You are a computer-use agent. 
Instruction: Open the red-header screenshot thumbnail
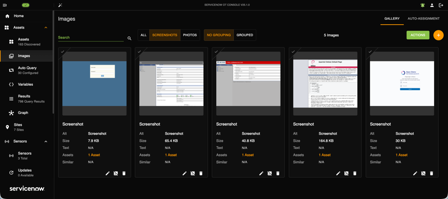point(248,83)
